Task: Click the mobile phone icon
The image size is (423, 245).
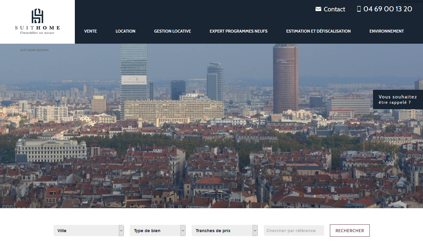Action: pos(359,9)
